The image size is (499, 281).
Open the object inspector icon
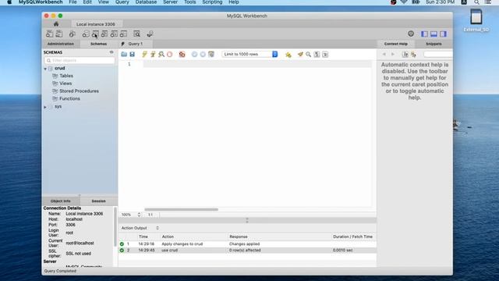(73, 34)
